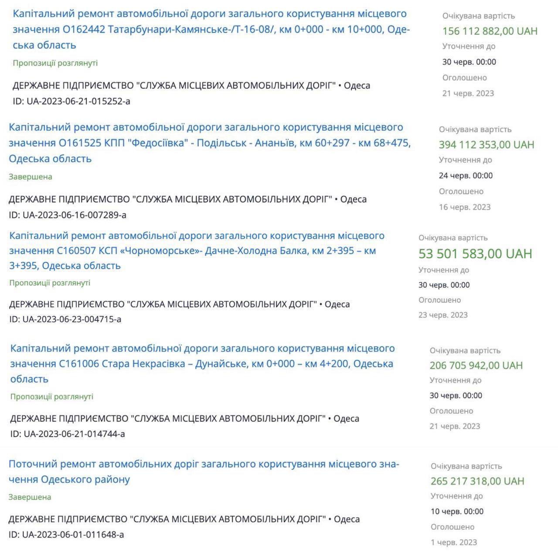Open the Поточний ремонт Одеського району tender
The width and height of the screenshot is (558, 558).
[204, 471]
